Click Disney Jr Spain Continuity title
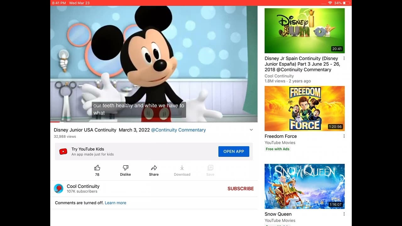 (x=302, y=64)
